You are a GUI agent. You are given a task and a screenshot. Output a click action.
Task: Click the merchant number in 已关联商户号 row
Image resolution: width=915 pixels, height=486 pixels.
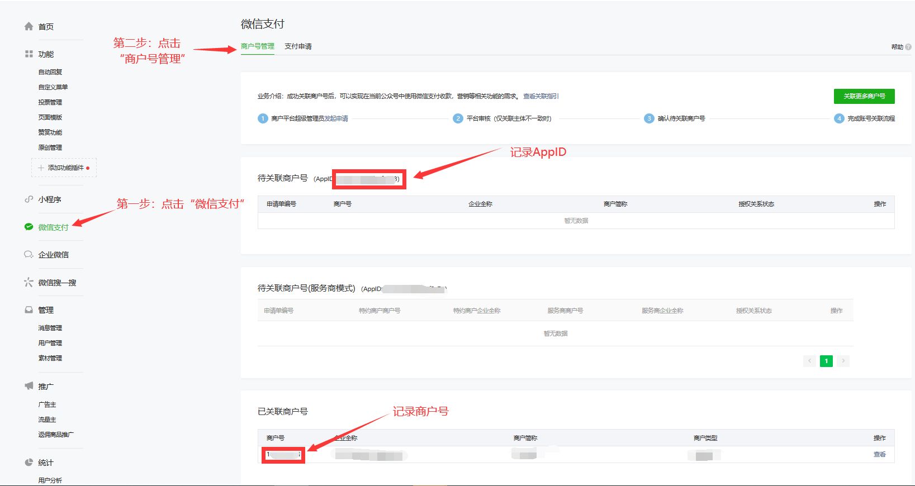click(x=283, y=455)
